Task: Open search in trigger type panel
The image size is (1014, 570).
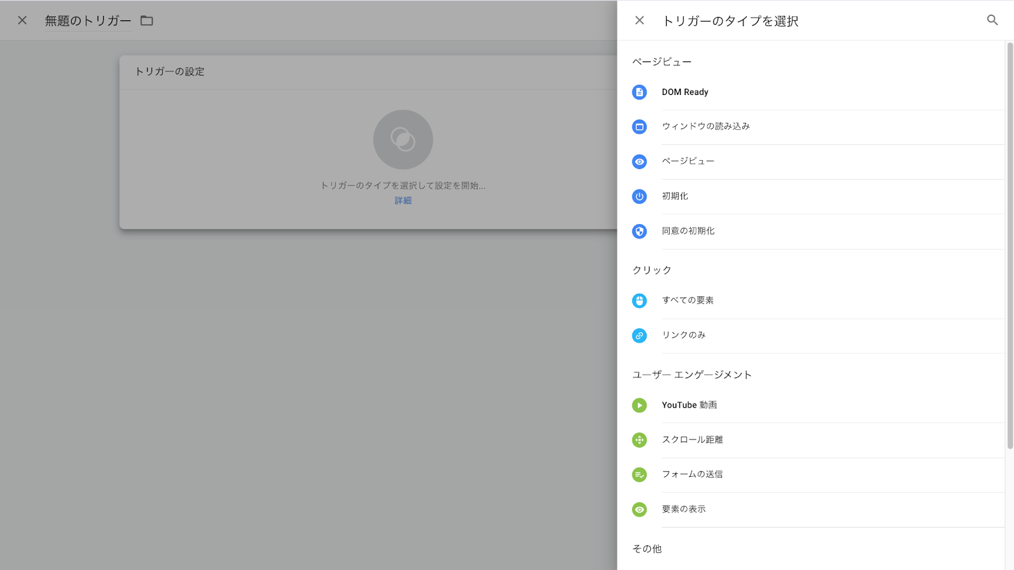Action: [992, 20]
